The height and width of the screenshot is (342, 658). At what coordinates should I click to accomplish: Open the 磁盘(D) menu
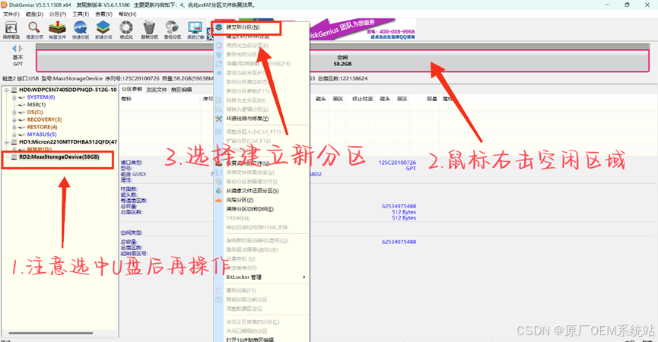coord(34,14)
